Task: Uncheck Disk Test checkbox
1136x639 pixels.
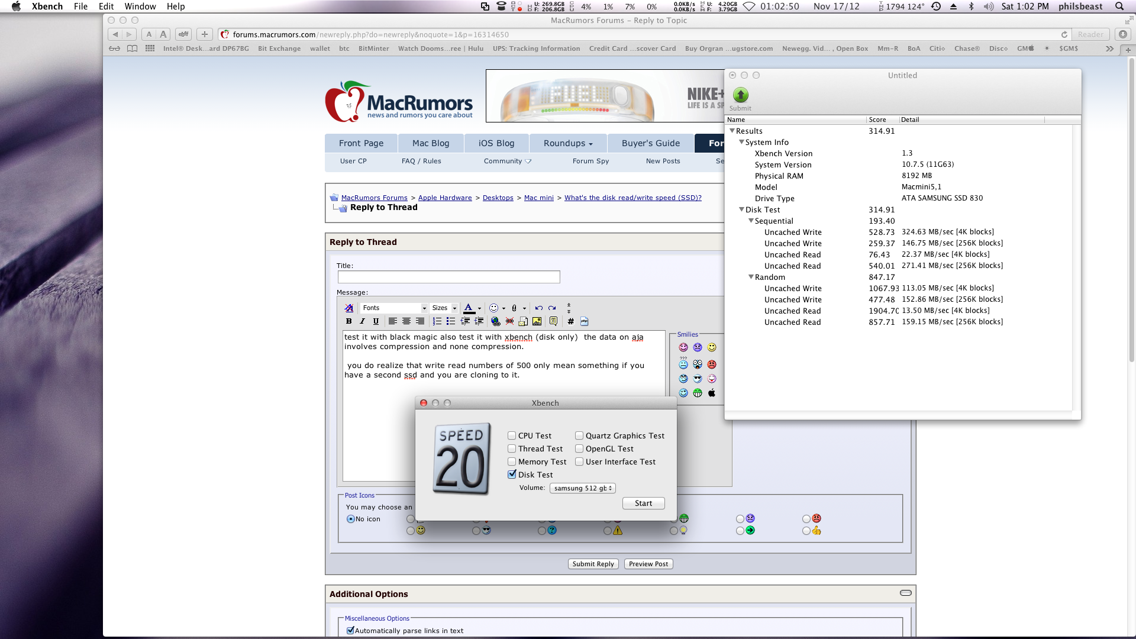Action: pos(512,475)
